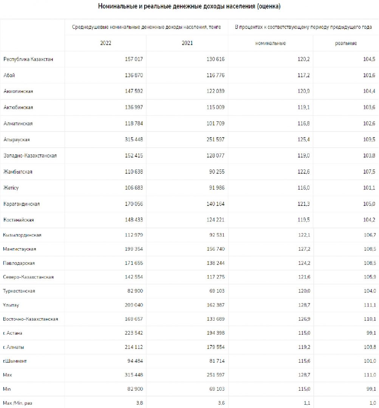Click the г. Алматы row label

point(13,347)
